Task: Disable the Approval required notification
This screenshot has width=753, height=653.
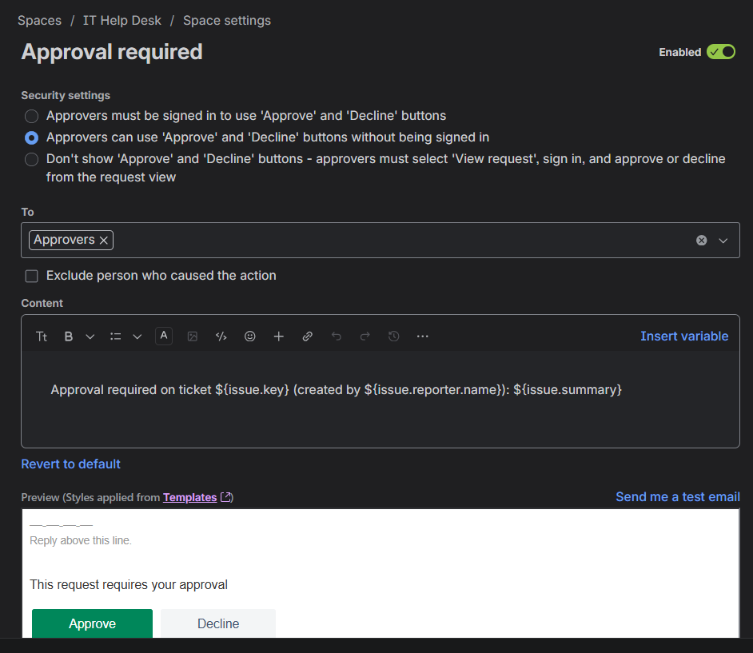Action: [721, 51]
